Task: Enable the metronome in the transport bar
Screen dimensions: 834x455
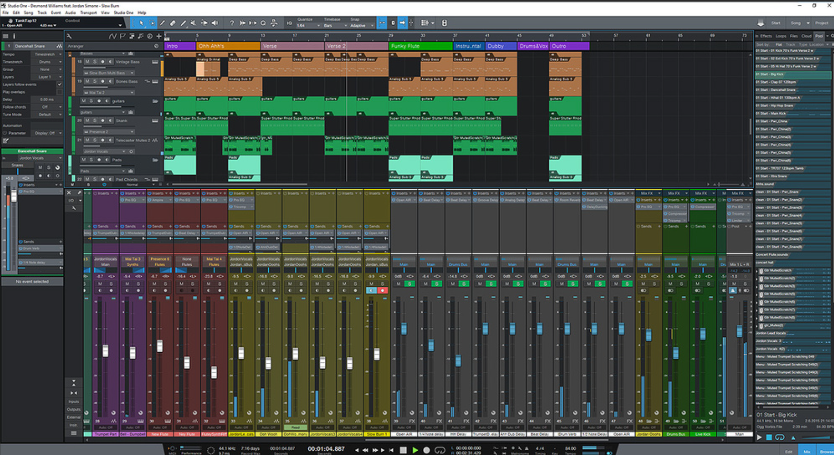Action: (x=527, y=448)
